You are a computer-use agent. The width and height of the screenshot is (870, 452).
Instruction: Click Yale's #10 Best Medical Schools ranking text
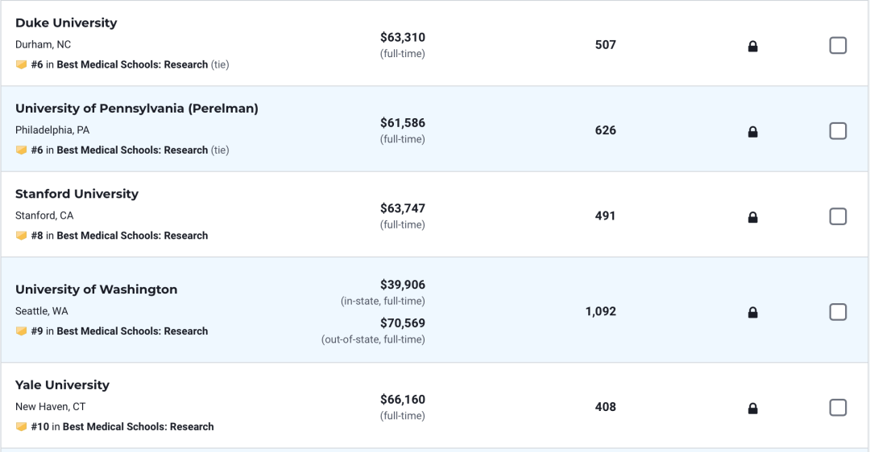(x=122, y=426)
